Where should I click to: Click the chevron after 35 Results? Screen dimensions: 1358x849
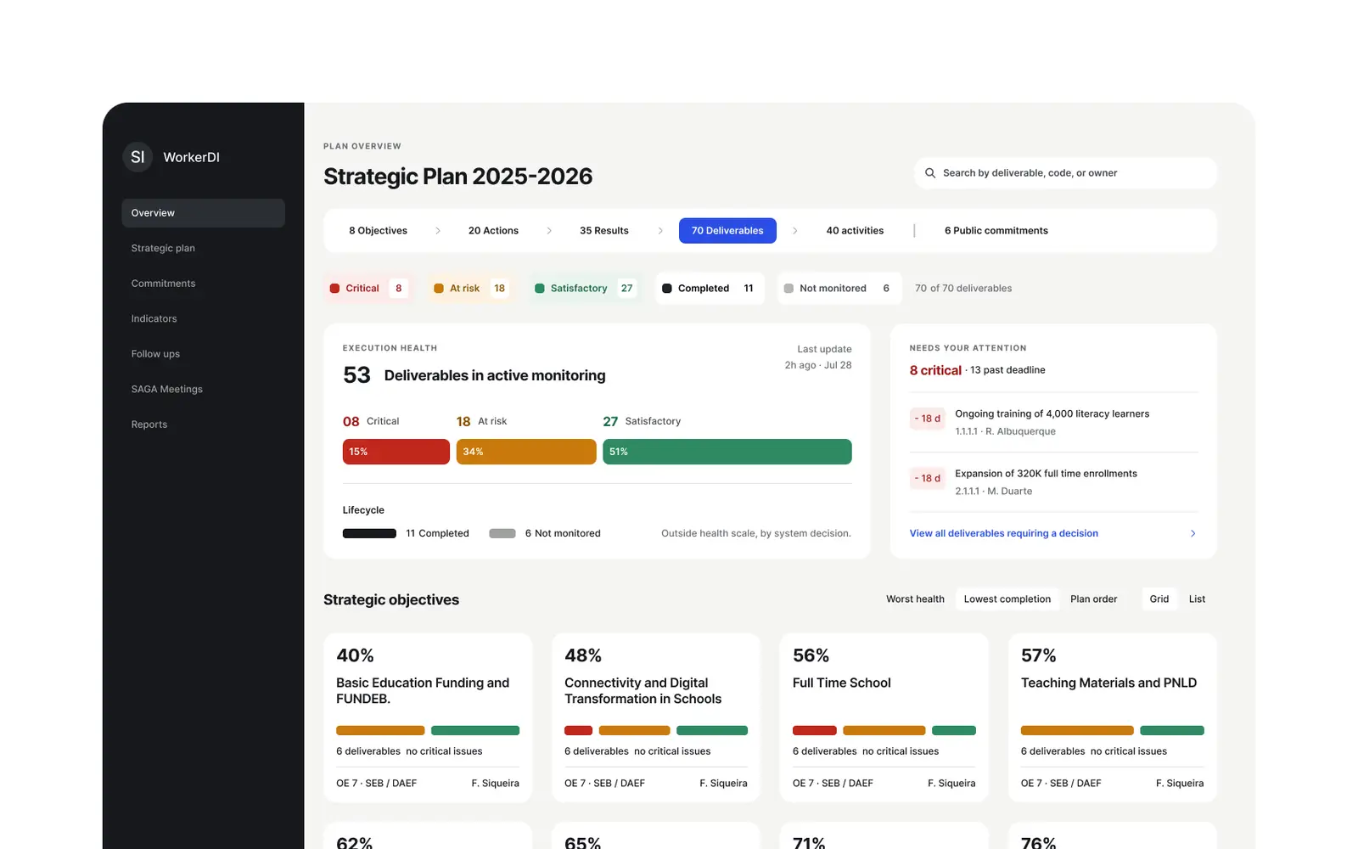(660, 231)
